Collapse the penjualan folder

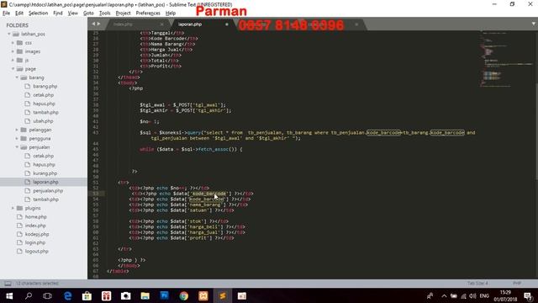(x=17, y=147)
